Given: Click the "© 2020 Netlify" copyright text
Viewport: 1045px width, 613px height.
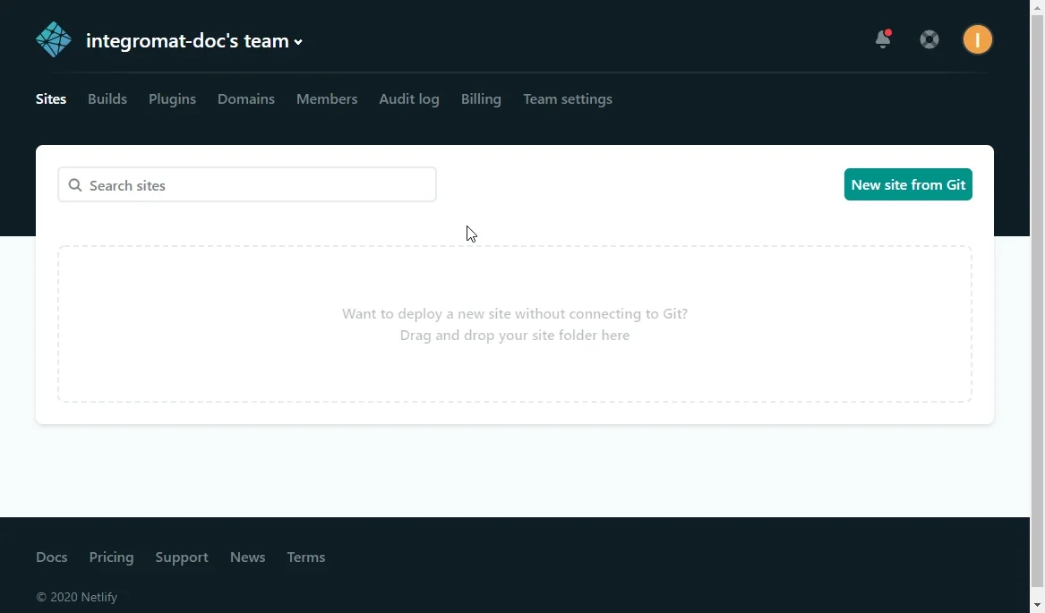Looking at the screenshot, I should [x=77, y=597].
